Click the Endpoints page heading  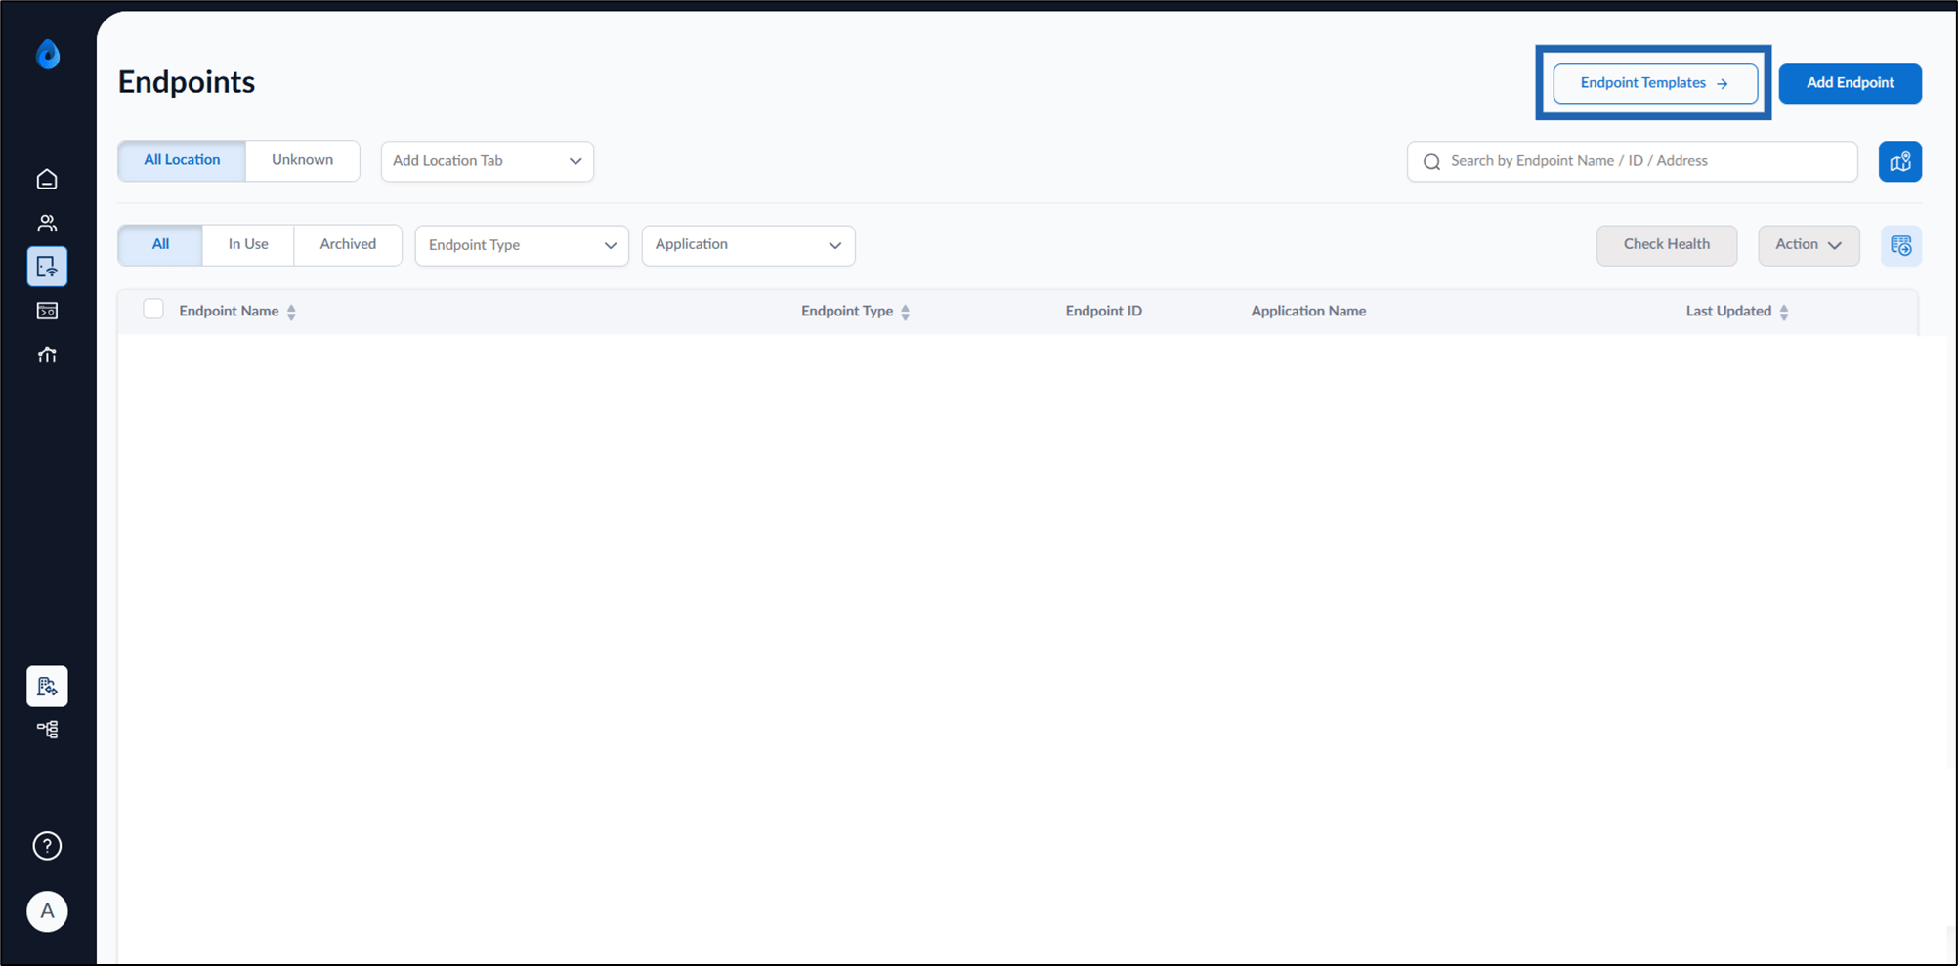click(x=187, y=82)
